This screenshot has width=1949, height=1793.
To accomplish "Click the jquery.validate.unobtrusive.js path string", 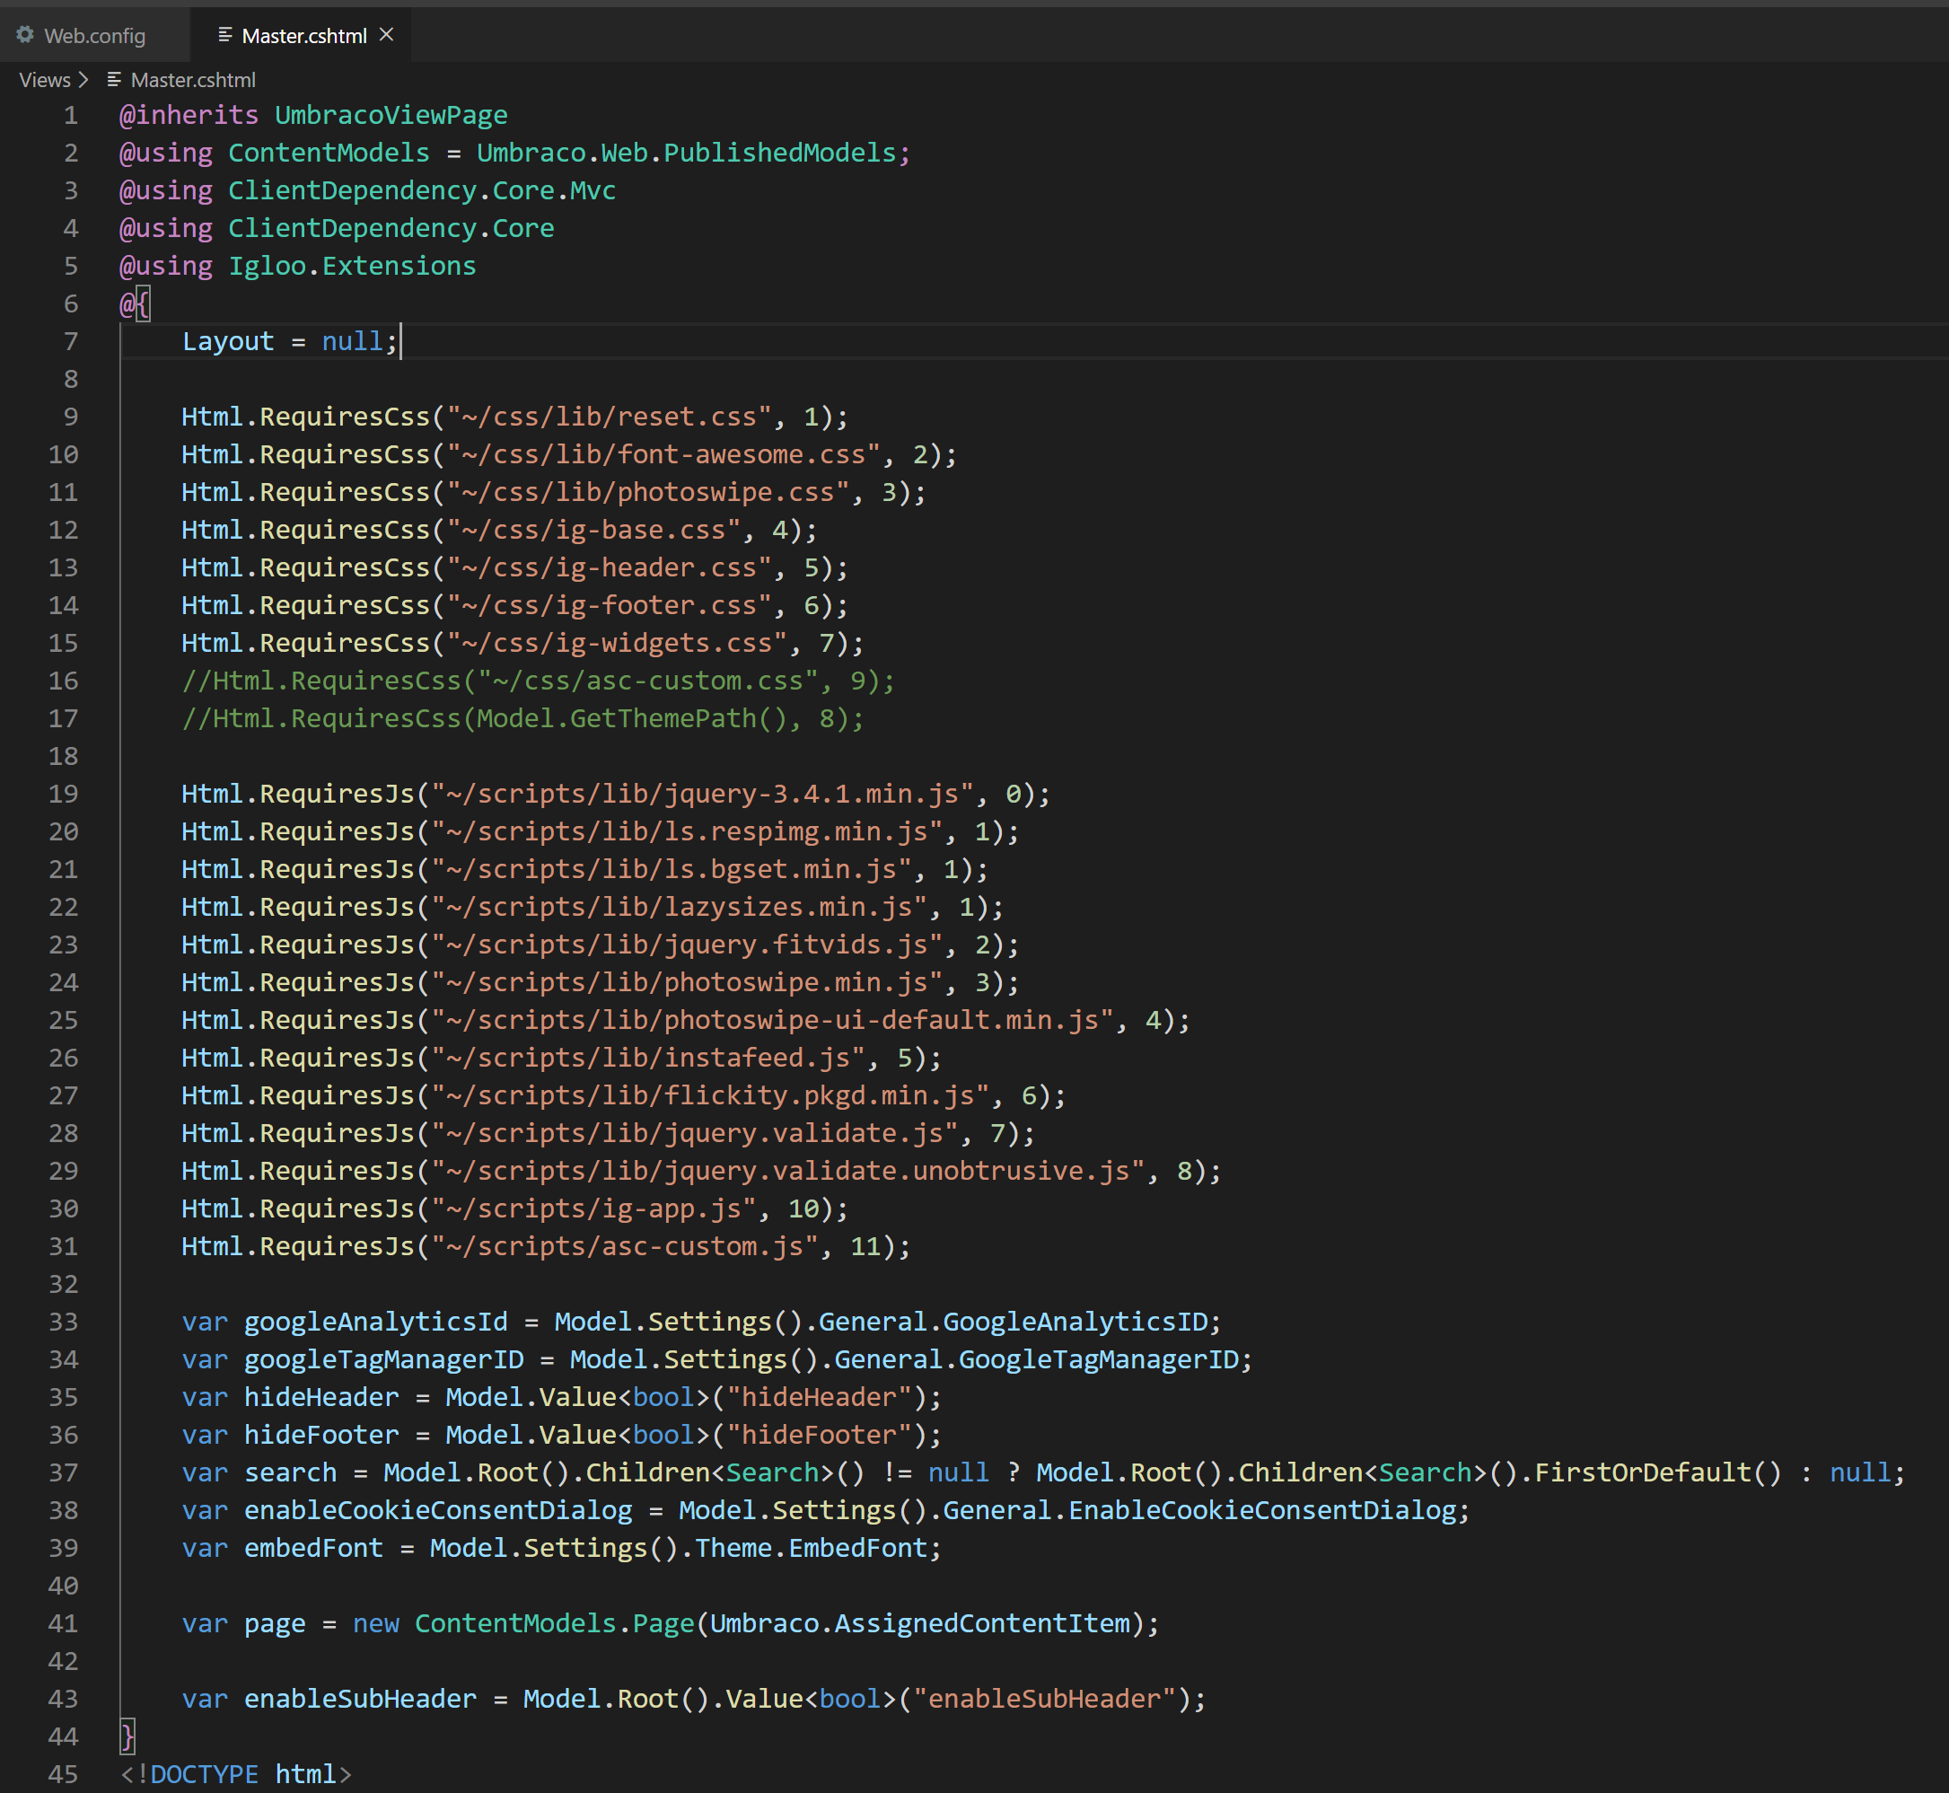I will pyautogui.click(x=786, y=1171).
